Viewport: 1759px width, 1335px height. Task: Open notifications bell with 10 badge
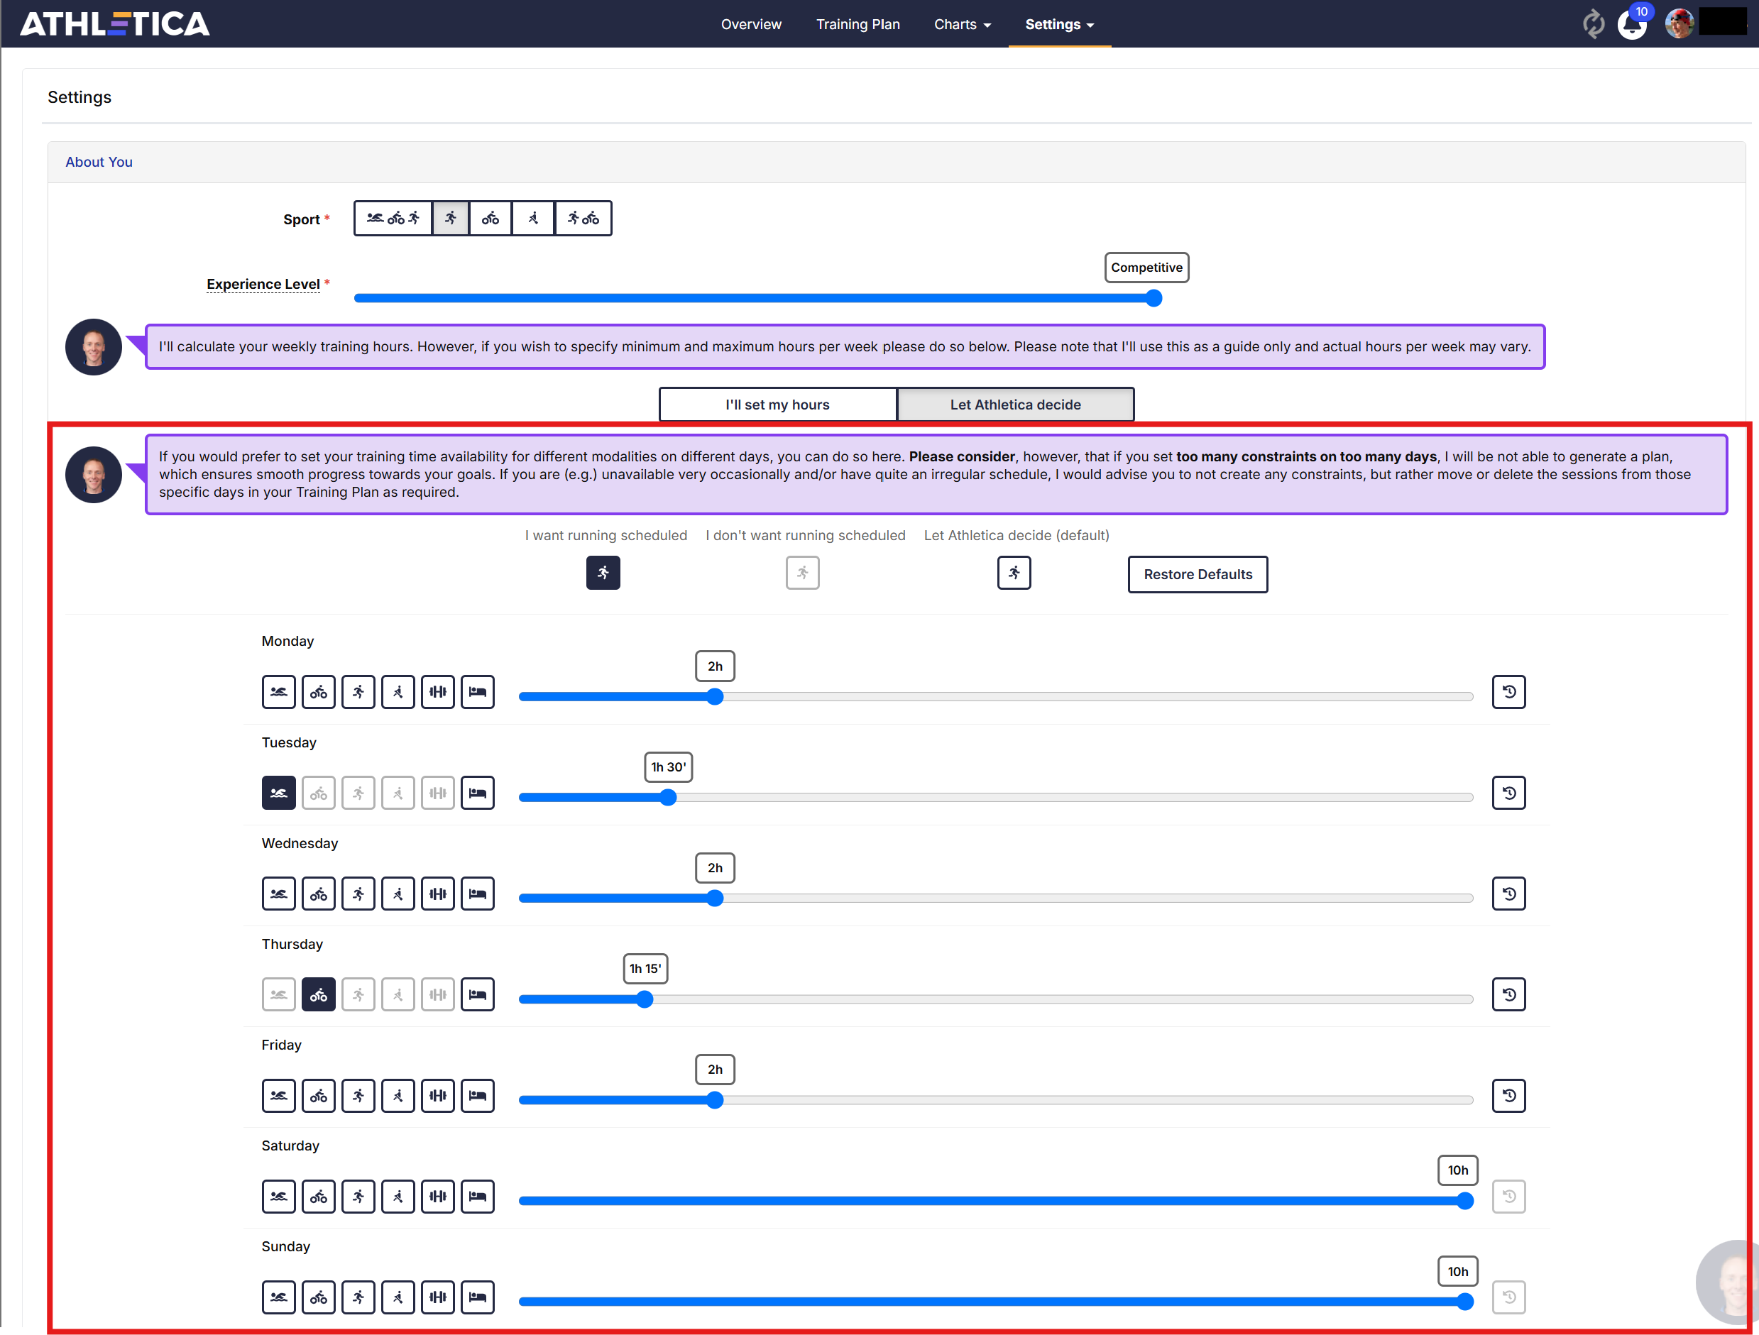pos(1632,24)
